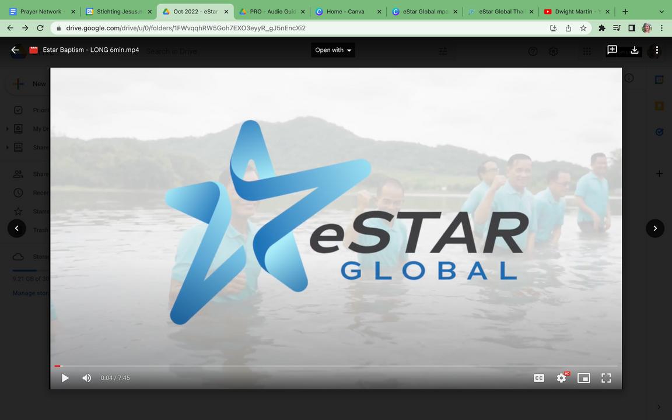Reload the current page
Screen dimensions: 672x420
[x=40, y=28]
